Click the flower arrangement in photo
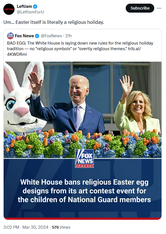 point(83,144)
